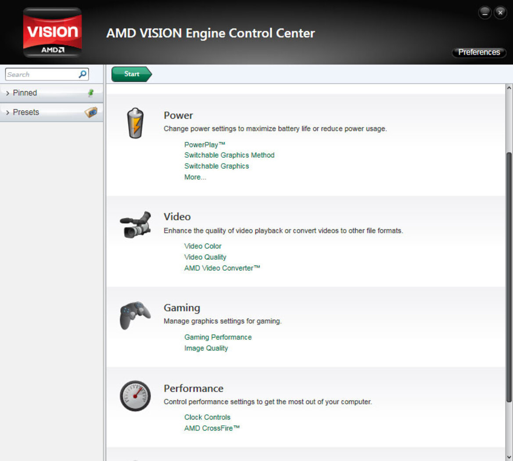Screen dimensions: 513x461
Task: Launch AMD Video Converter™ link
Action: click(222, 268)
